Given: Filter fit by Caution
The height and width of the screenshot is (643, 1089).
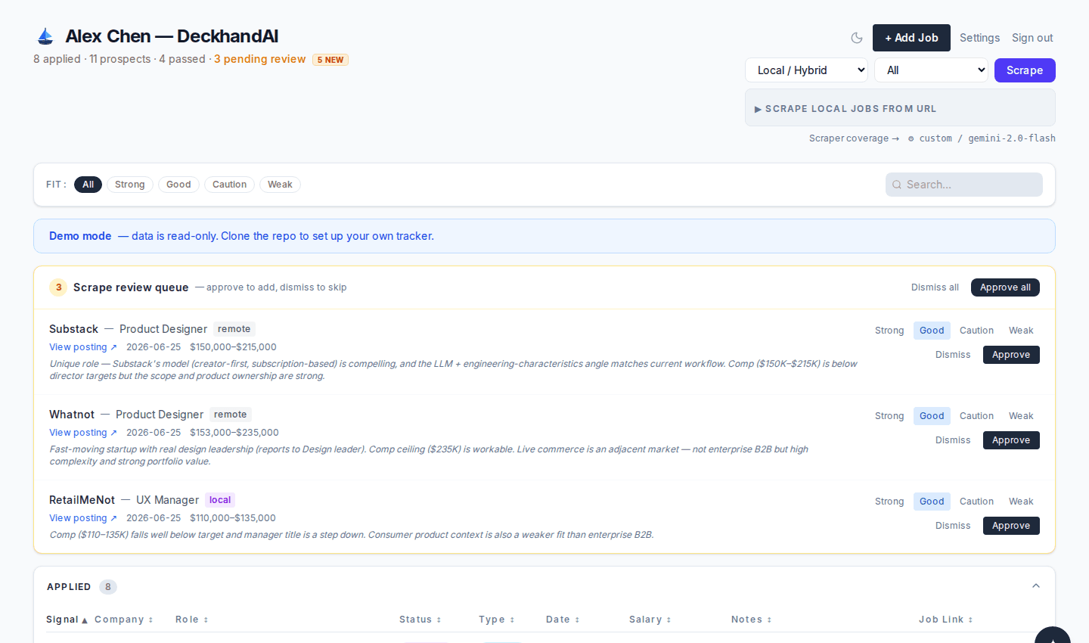Looking at the screenshot, I should pos(229,185).
